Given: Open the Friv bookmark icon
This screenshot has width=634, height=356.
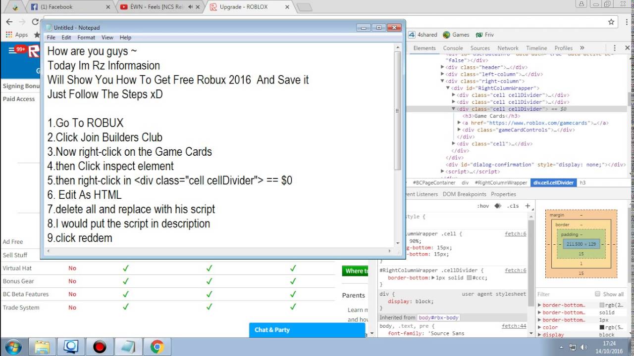Looking at the screenshot, I should (x=479, y=35).
